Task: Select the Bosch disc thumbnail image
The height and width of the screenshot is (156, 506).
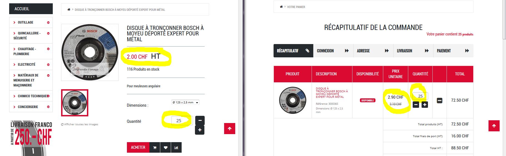Action: [x=75, y=103]
